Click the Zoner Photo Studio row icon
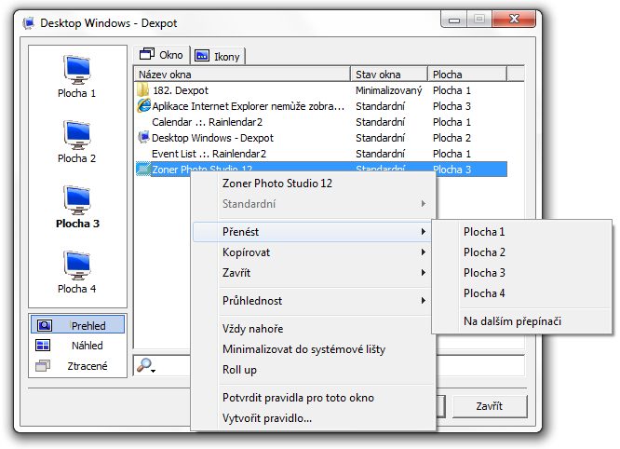Image resolution: width=620 pixels, height=449 pixels. (x=143, y=169)
